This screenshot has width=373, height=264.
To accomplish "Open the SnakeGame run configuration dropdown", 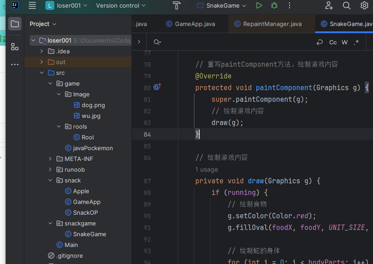I will coord(222,5).
